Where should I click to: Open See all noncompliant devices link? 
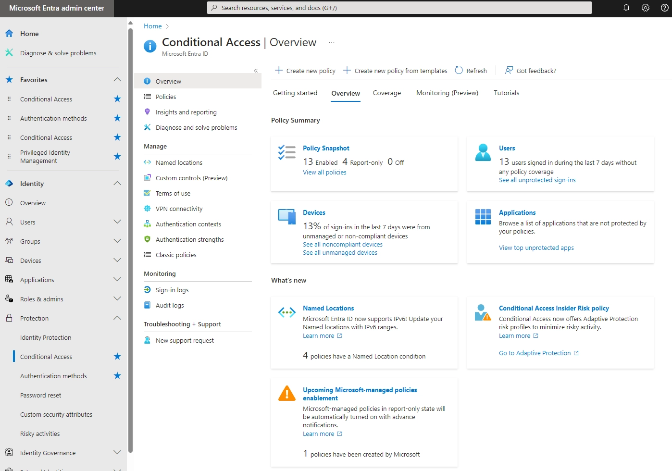click(x=343, y=245)
